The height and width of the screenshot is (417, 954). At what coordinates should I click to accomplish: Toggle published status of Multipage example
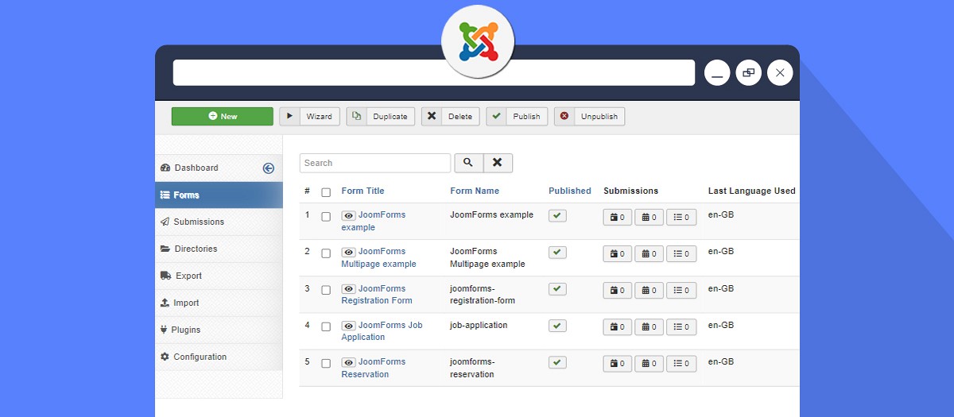558,252
